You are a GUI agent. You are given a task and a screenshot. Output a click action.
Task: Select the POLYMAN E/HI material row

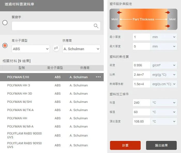click(x=52, y=77)
